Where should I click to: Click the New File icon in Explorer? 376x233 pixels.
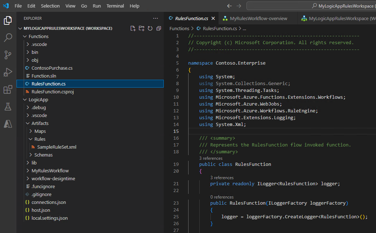pos(133,28)
